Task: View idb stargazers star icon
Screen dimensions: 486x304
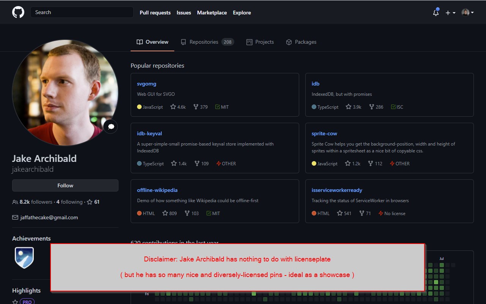Action: [349, 107]
